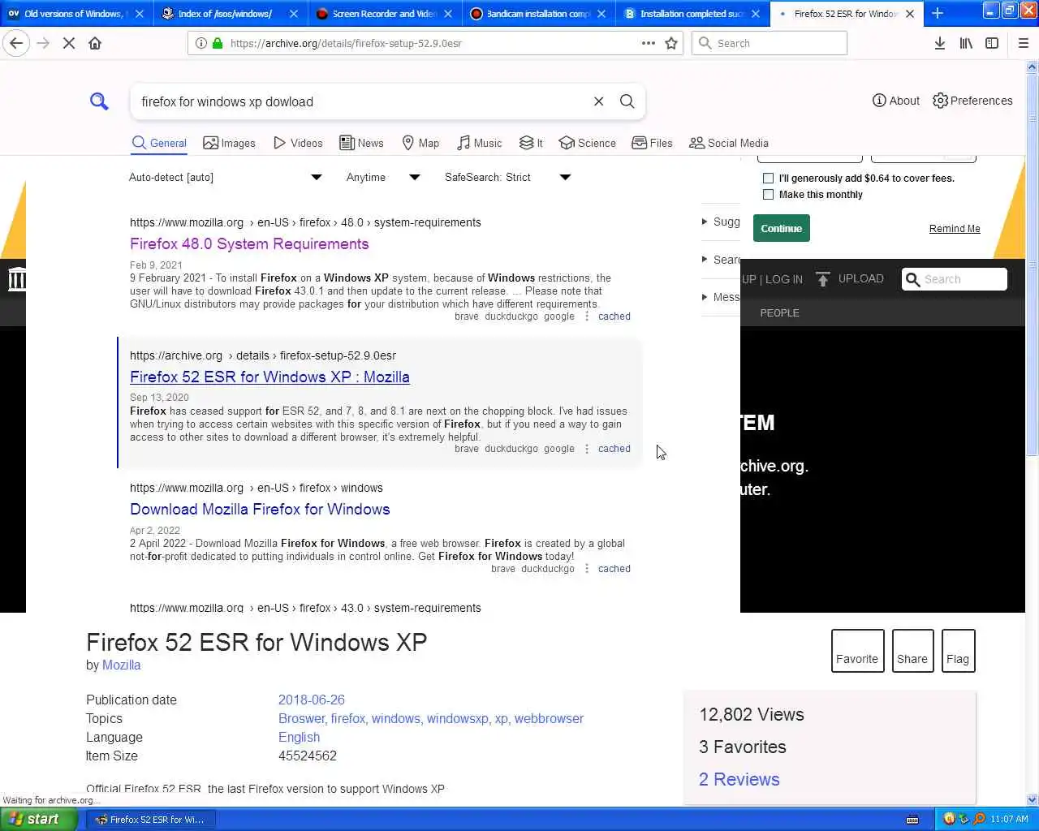Click into the firefox for windows xp search field
Image resolution: width=1039 pixels, height=831 pixels.
(361, 101)
